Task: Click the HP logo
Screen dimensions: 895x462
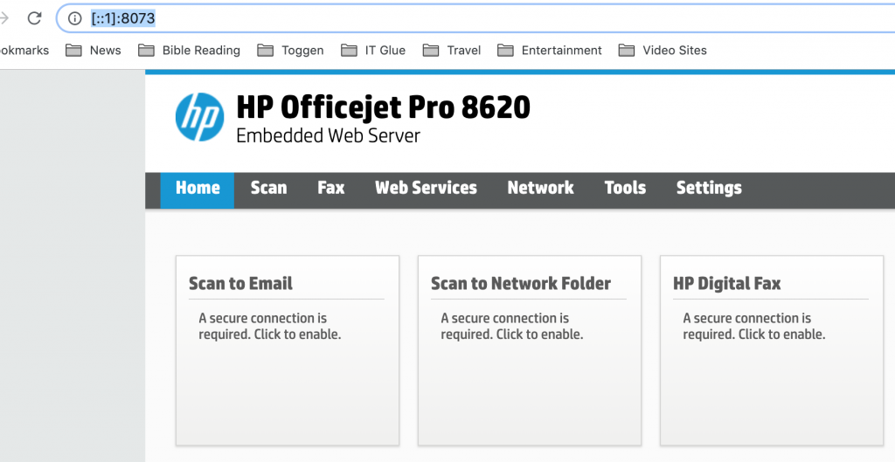Action: point(200,117)
